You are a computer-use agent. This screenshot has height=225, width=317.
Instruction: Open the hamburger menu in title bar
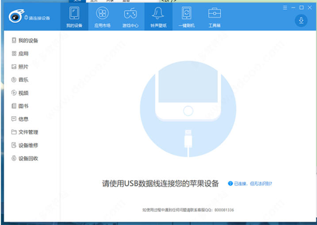coord(285,8)
